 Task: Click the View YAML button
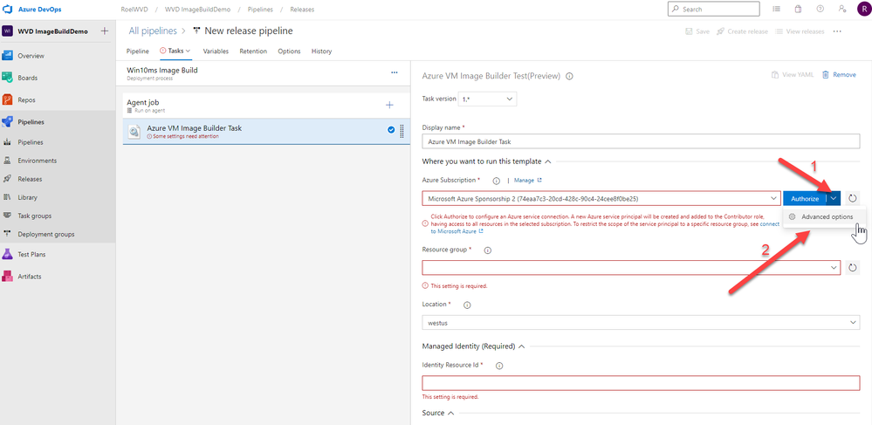tap(793, 74)
